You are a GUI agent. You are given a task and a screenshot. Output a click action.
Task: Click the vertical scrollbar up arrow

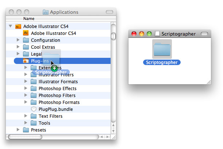pos(114,125)
